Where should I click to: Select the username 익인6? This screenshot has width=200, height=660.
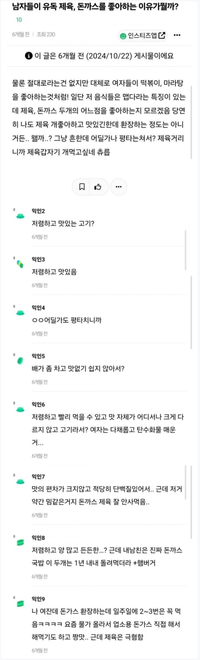click(x=38, y=404)
